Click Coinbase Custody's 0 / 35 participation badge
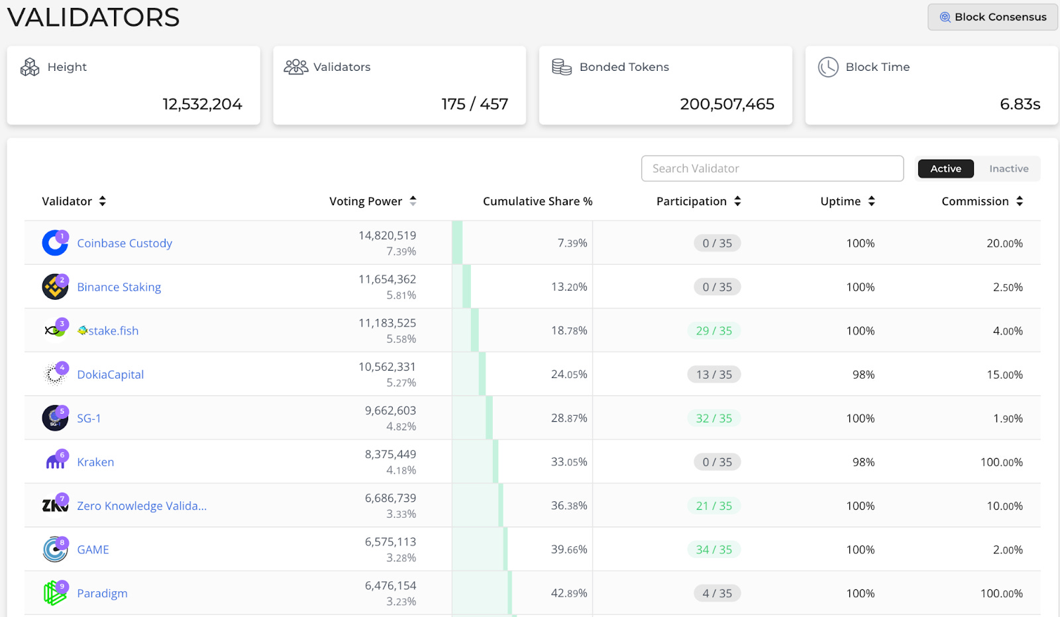The image size is (1060, 617). coord(717,243)
